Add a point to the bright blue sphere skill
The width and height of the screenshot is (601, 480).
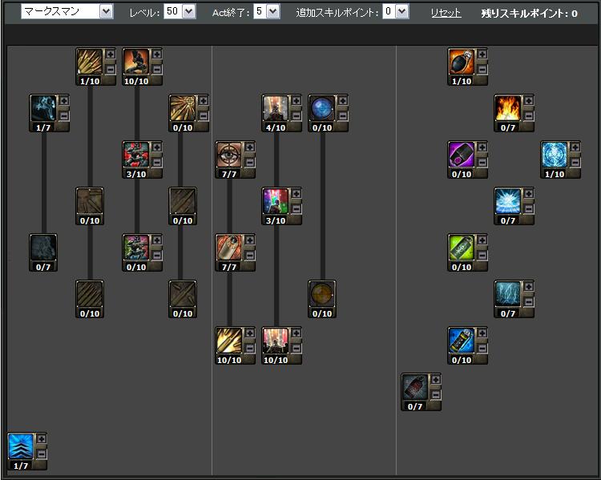click(343, 101)
